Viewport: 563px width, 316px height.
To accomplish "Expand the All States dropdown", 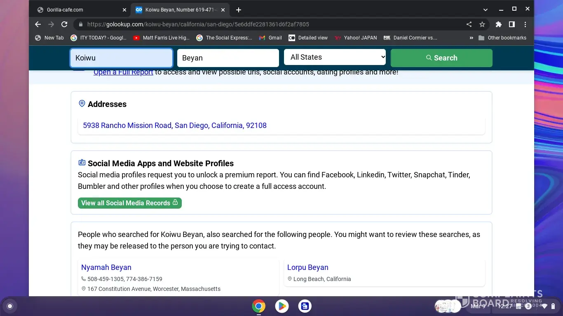I will point(335,58).
